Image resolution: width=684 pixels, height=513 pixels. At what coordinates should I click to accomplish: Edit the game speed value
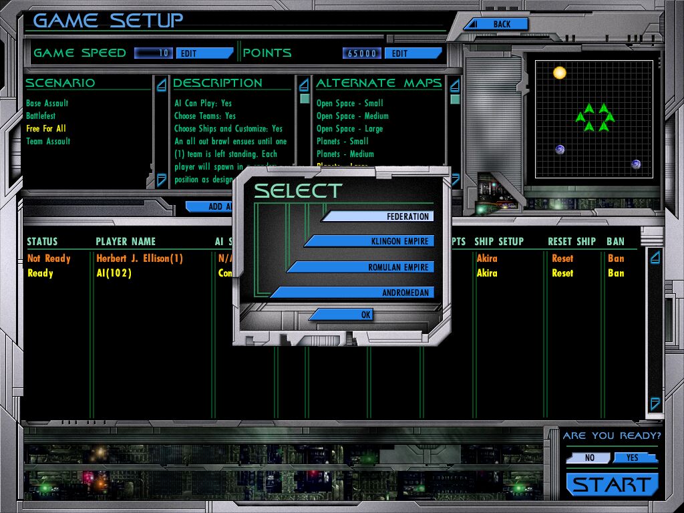204,53
